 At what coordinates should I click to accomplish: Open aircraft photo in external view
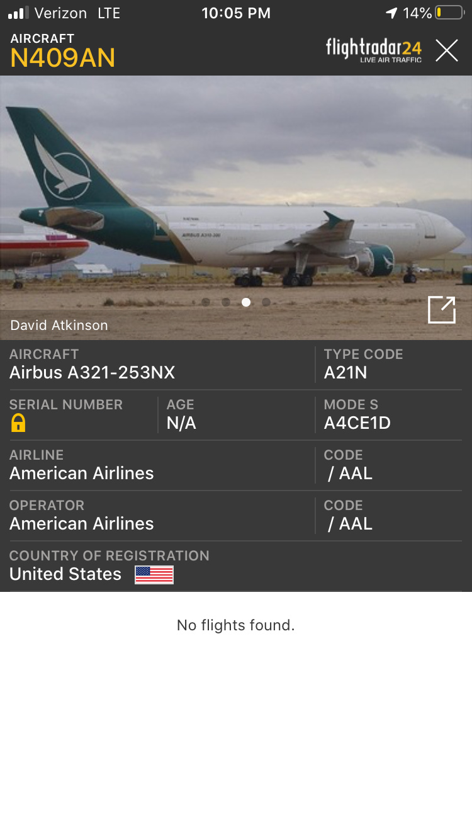442,310
